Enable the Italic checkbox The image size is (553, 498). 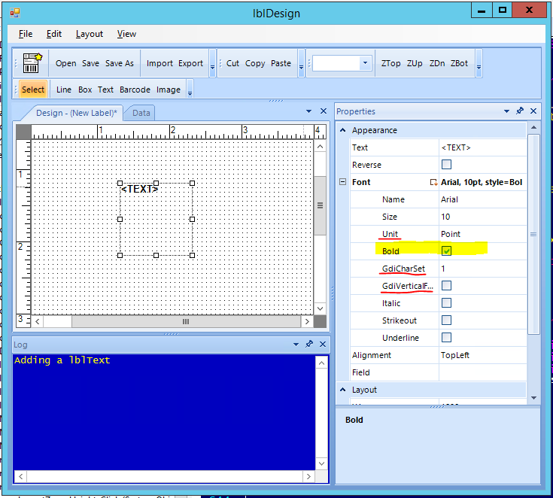point(446,302)
